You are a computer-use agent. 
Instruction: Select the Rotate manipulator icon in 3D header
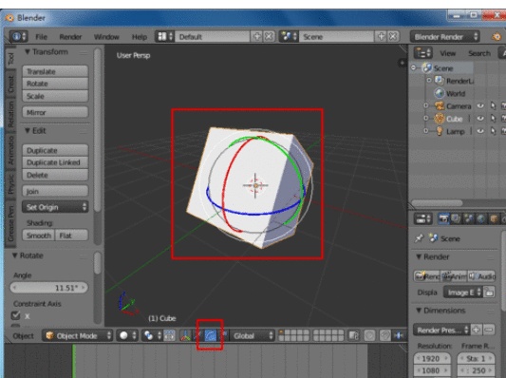click(211, 335)
